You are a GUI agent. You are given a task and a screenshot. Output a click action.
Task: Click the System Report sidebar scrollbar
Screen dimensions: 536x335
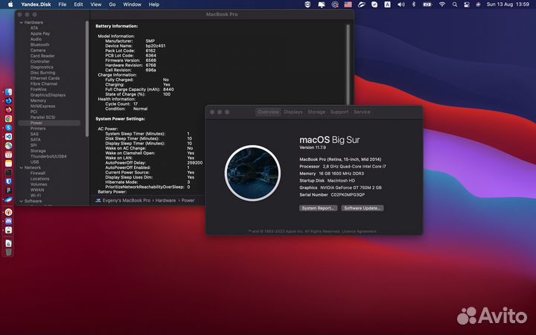(x=87, y=79)
